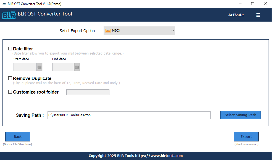Image resolution: width=273 pixels, height=160 pixels.
Task: Go back using the Back button
Action: pyautogui.click(x=18, y=137)
